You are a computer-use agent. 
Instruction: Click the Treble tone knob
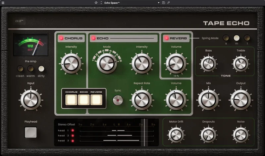click(x=241, y=64)
